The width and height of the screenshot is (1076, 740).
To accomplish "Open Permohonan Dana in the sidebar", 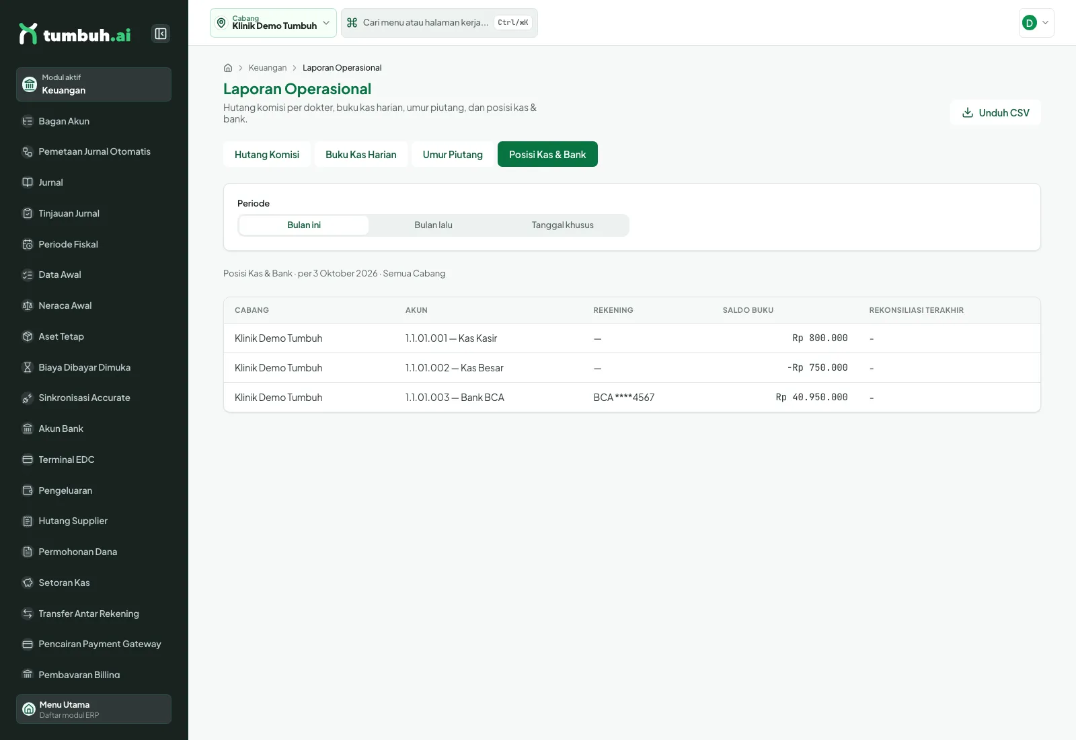I will click(x=93, y=552).
